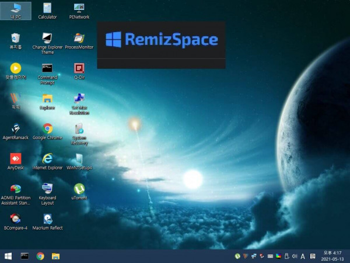Open the Google Chrome desktop shortcut

[47, 131]
